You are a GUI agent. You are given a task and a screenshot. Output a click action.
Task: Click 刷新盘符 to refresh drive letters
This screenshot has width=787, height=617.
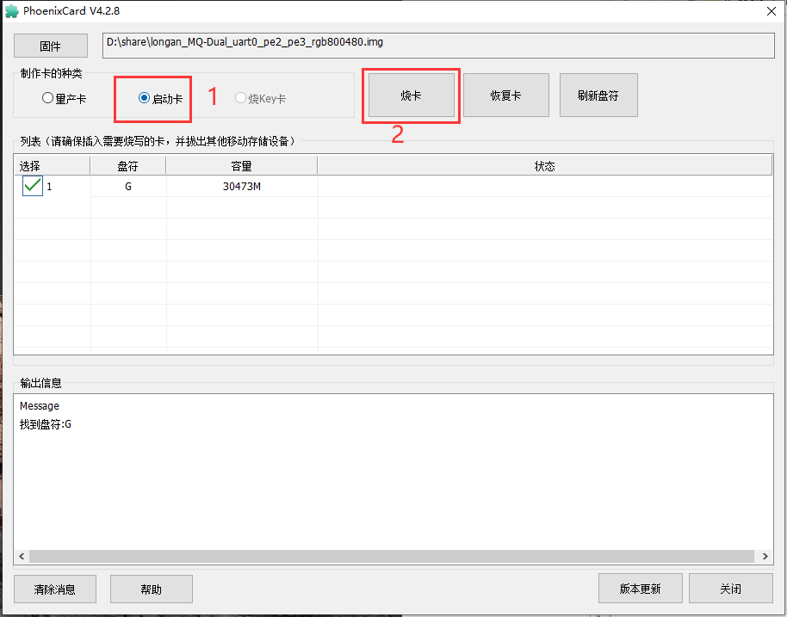(x=598, y=95)
